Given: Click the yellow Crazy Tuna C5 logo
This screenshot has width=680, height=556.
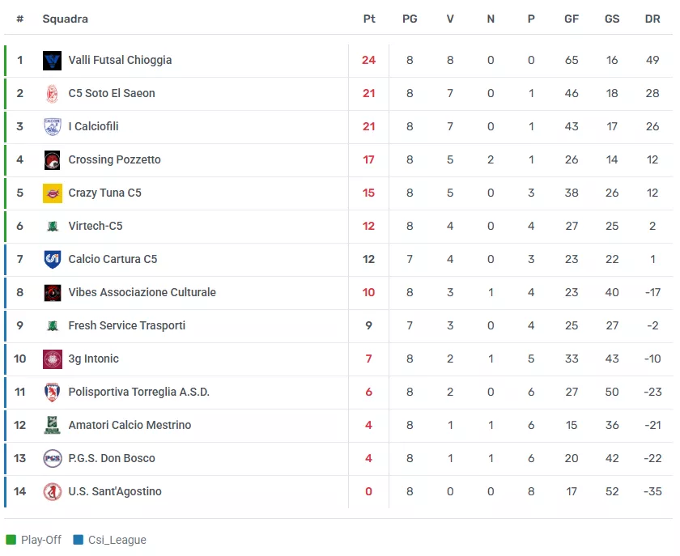Looking at the screenshot, I should pos(53,193).
